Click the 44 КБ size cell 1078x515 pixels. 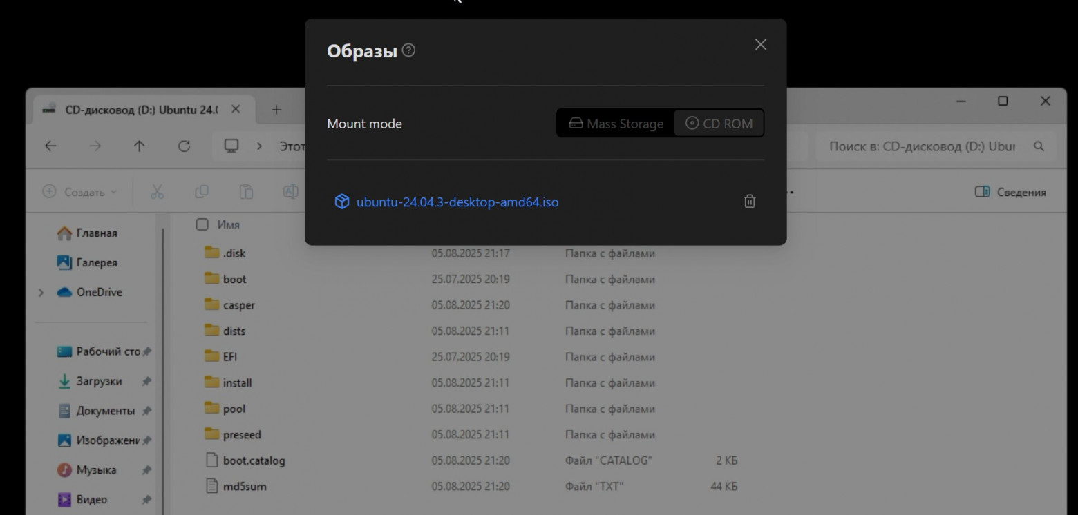tap(724, 487)
